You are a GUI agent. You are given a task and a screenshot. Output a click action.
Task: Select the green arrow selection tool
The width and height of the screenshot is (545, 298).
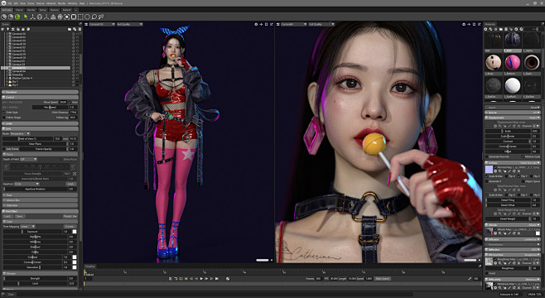(x=26, y=17)
